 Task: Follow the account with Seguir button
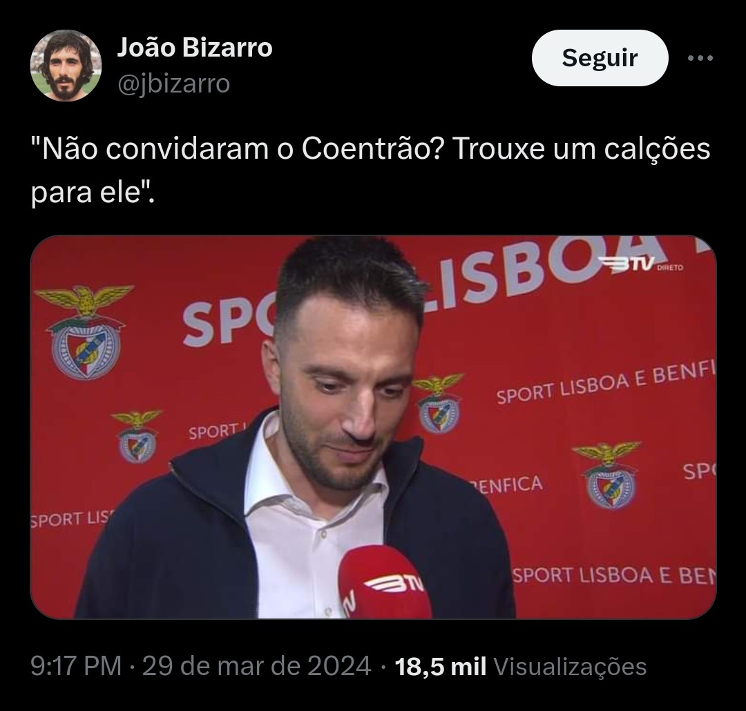tap(600, 58)
